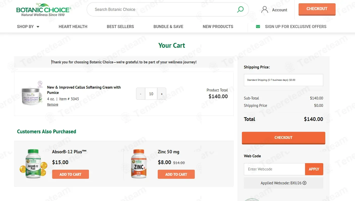Select the Sub-Total label

click(251, 98)
